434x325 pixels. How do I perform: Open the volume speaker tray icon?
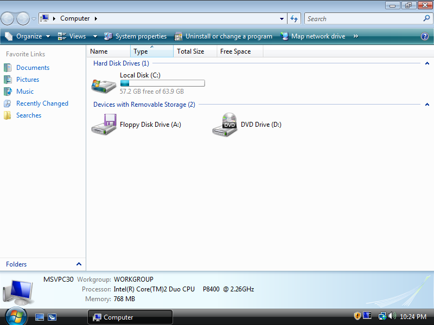click(392, 316)
